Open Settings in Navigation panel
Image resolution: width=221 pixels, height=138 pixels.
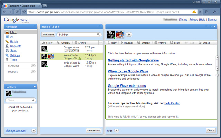pyautogui.click(x=15, y=55)
